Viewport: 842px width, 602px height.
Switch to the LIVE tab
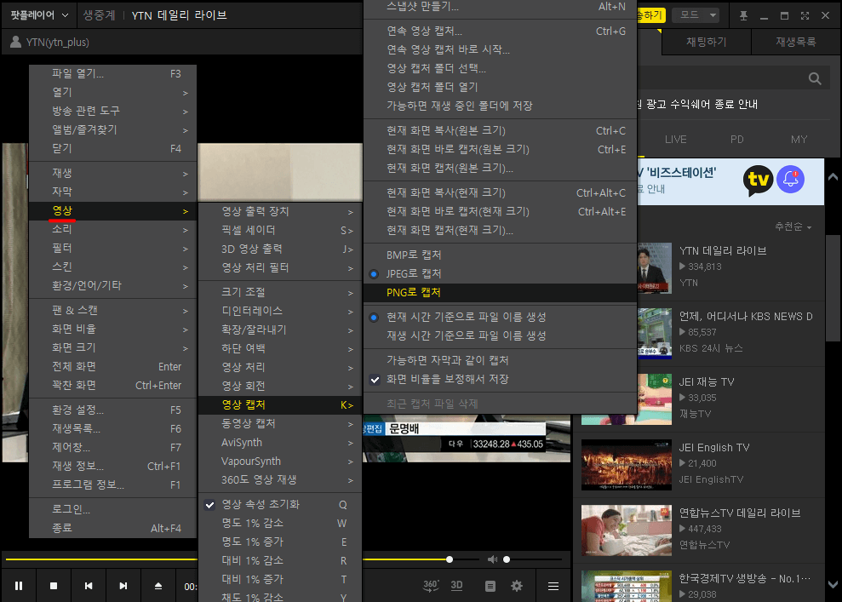click(675, 140)
